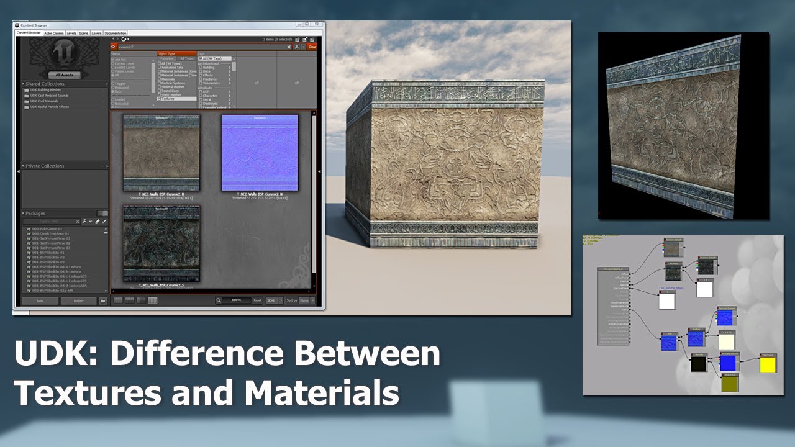Click the yellow node in material editor
795x447 pixels.
coord(768,363)
